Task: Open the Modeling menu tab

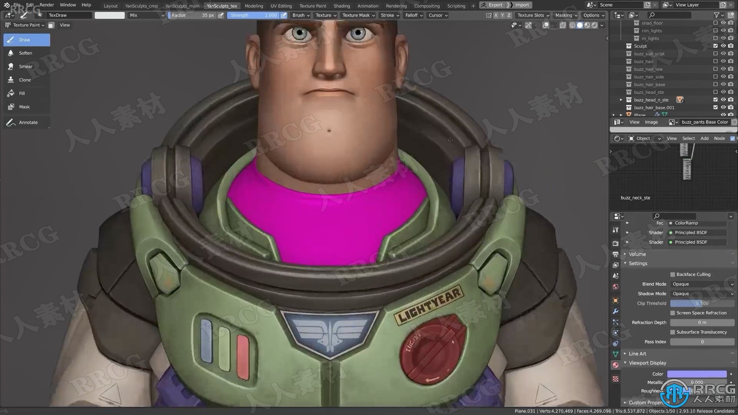Action: click(254, 5)
